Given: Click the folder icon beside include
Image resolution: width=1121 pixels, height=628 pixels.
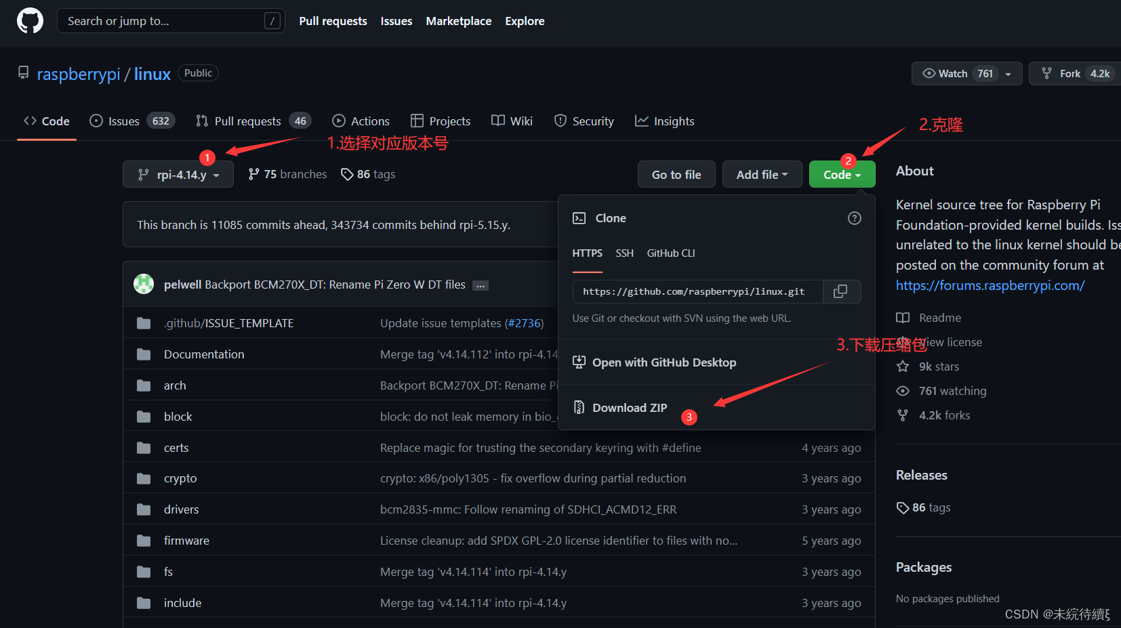Looking at the screenshot, I should coord(144,603).
